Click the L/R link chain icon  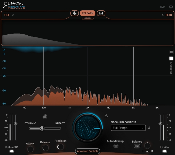coord(148,151)
